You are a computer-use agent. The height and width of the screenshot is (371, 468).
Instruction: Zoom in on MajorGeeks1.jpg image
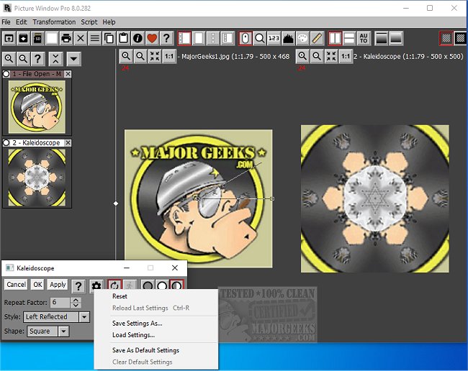pos(126,56)
